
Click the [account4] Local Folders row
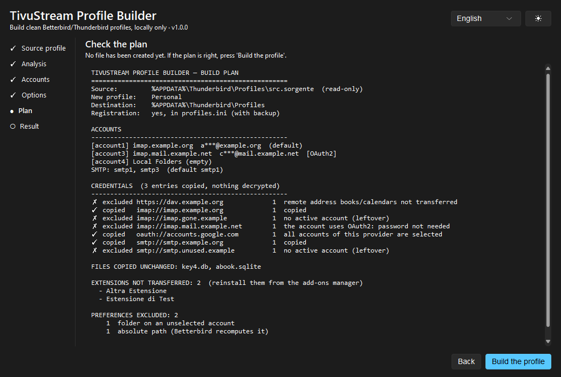152,162
